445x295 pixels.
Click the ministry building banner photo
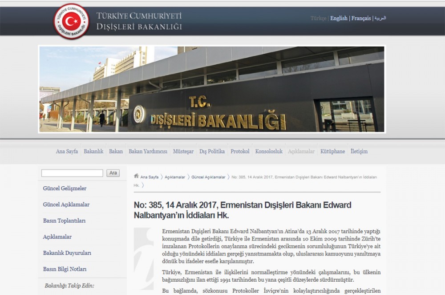click(x=212, y=89)
